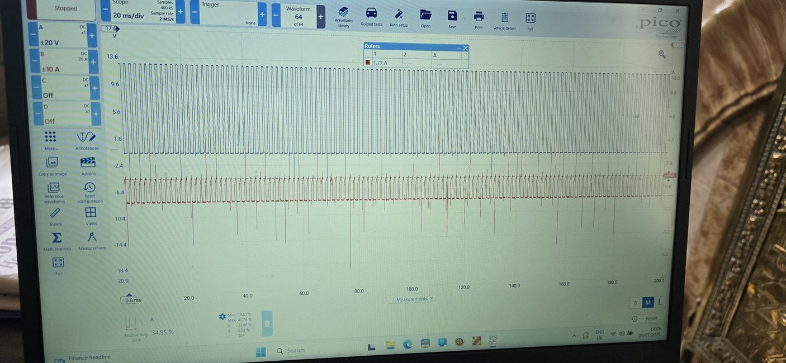Decrease Channel A input range
The width and height of the screenshot is (786, 363).
coord(32,34)
